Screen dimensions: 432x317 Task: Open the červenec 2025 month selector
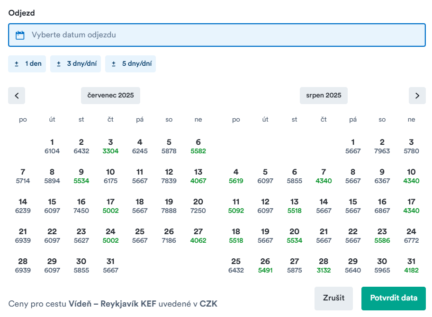click(110, 96)
